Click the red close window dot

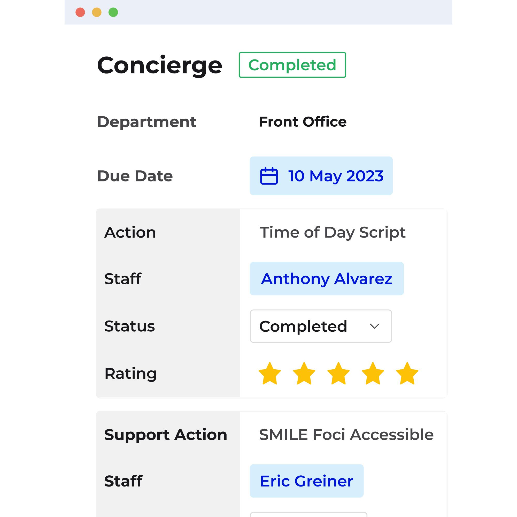click(x=80, y=12)
